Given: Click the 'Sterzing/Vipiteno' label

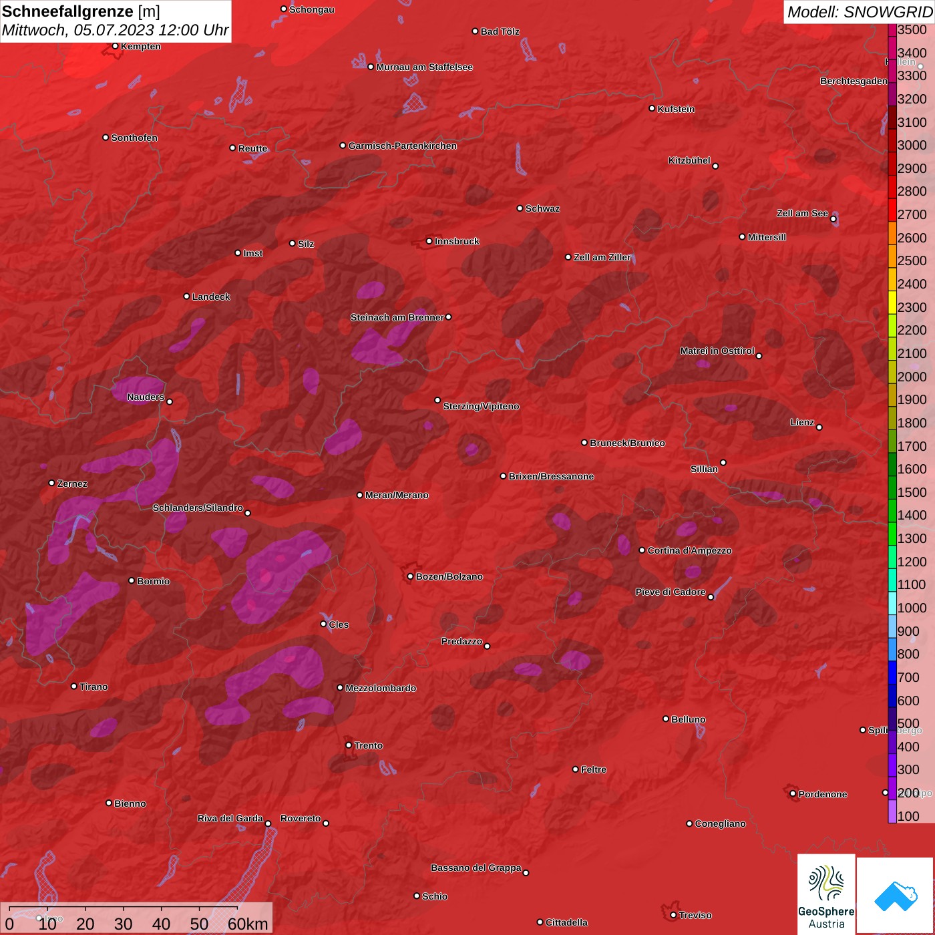Looking at the screenshot, I should pyautogui.click(x=482, y=406).
